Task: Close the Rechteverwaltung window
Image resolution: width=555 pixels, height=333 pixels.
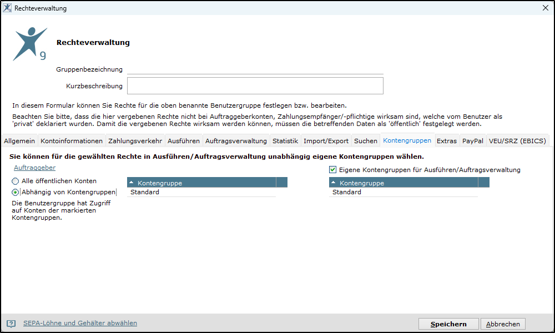Action: 546,8
